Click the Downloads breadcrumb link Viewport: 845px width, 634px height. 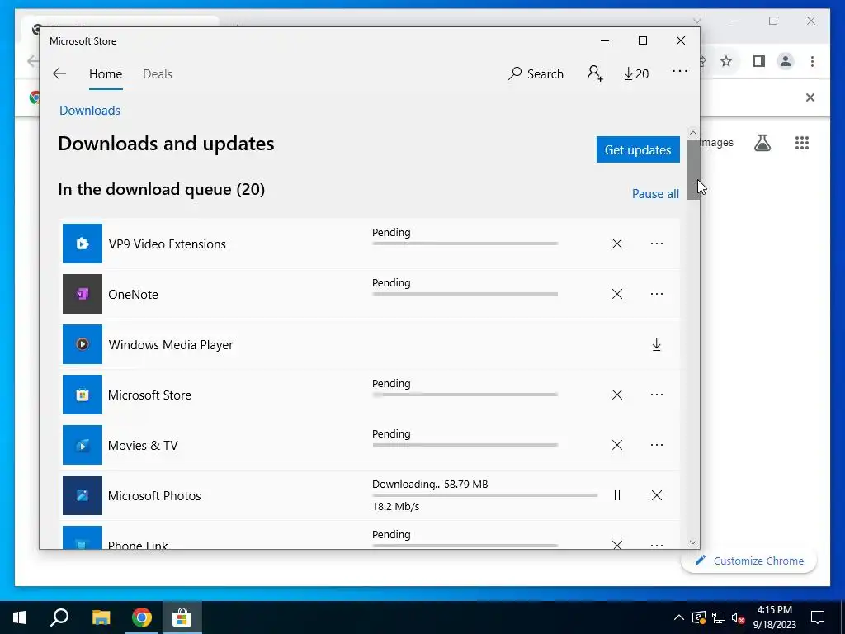click(90, 111)
